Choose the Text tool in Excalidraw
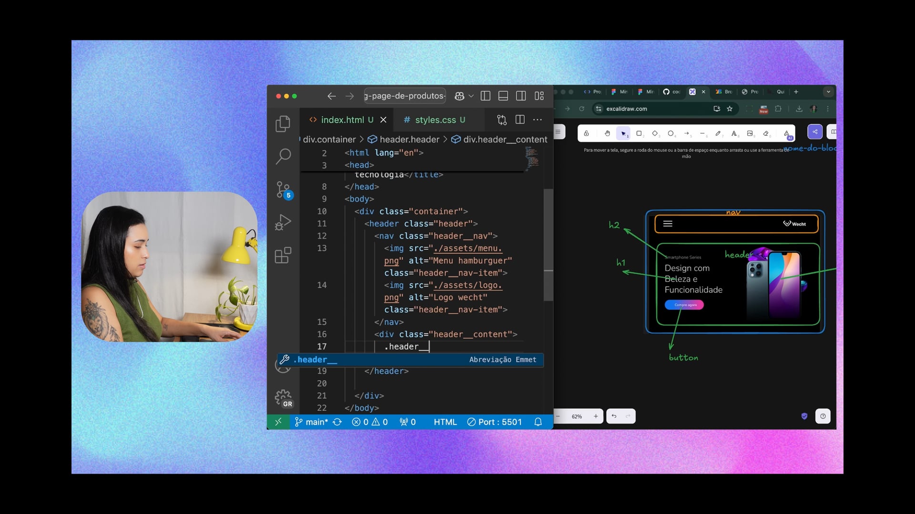Image resolution: width=915 pixels, height=514 pixels. pos(734,133)
